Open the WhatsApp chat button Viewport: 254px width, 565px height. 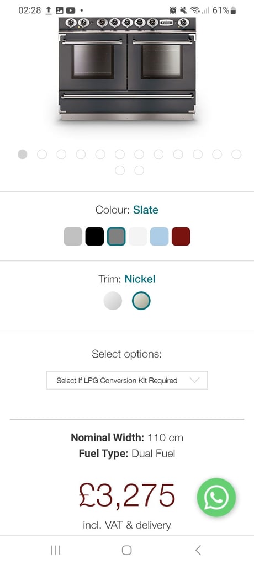tap(216, 497)
